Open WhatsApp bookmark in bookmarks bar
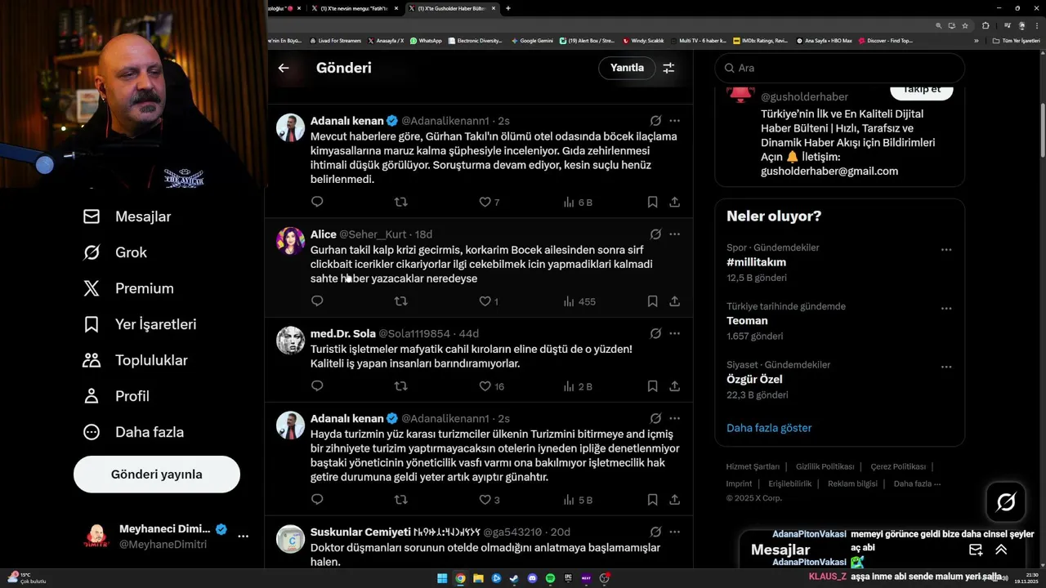The image size is (1046, 588). pyautogui.click(x=426, y=40)
